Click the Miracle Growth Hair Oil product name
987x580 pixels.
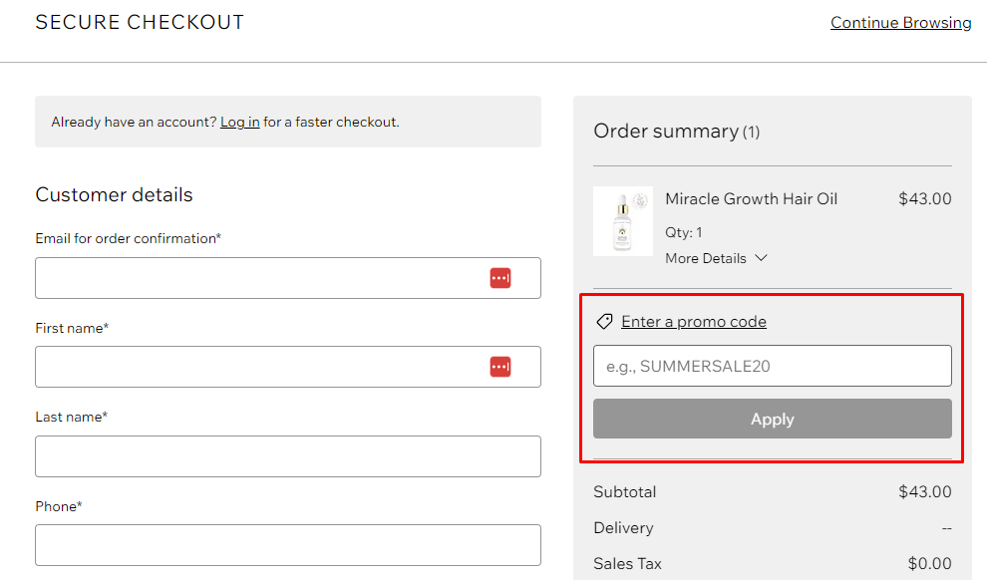click(751, 198)
